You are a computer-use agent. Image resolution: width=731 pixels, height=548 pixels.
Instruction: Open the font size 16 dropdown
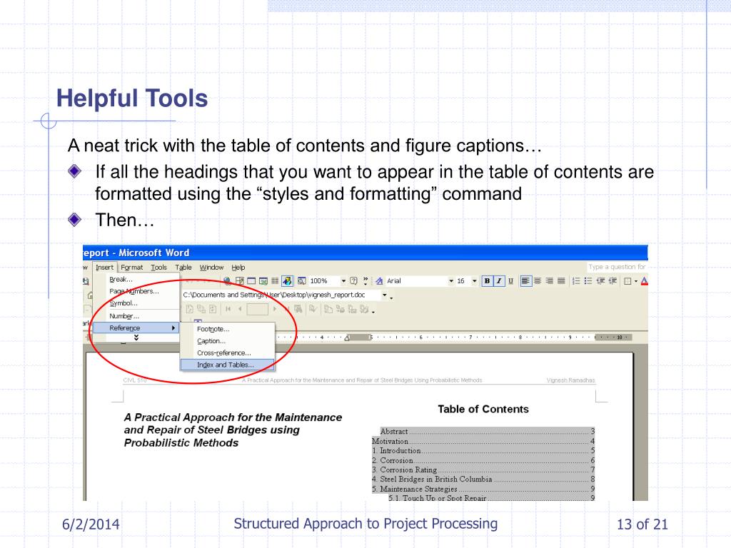[x=475, y=281]
